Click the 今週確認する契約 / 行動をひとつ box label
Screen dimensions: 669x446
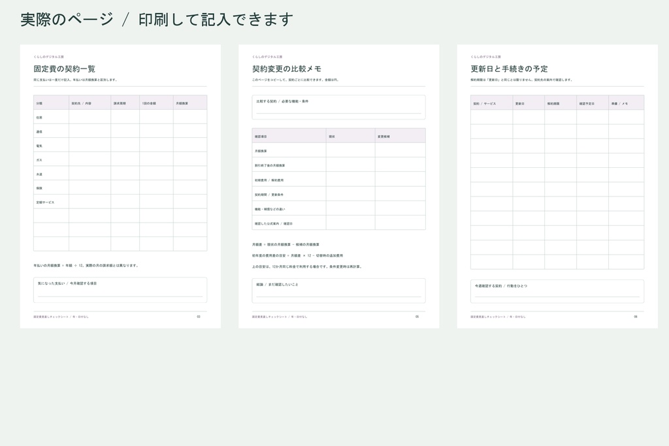501,286
